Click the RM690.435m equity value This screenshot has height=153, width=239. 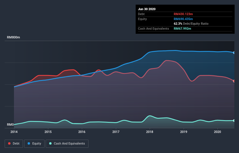point(183,19)
